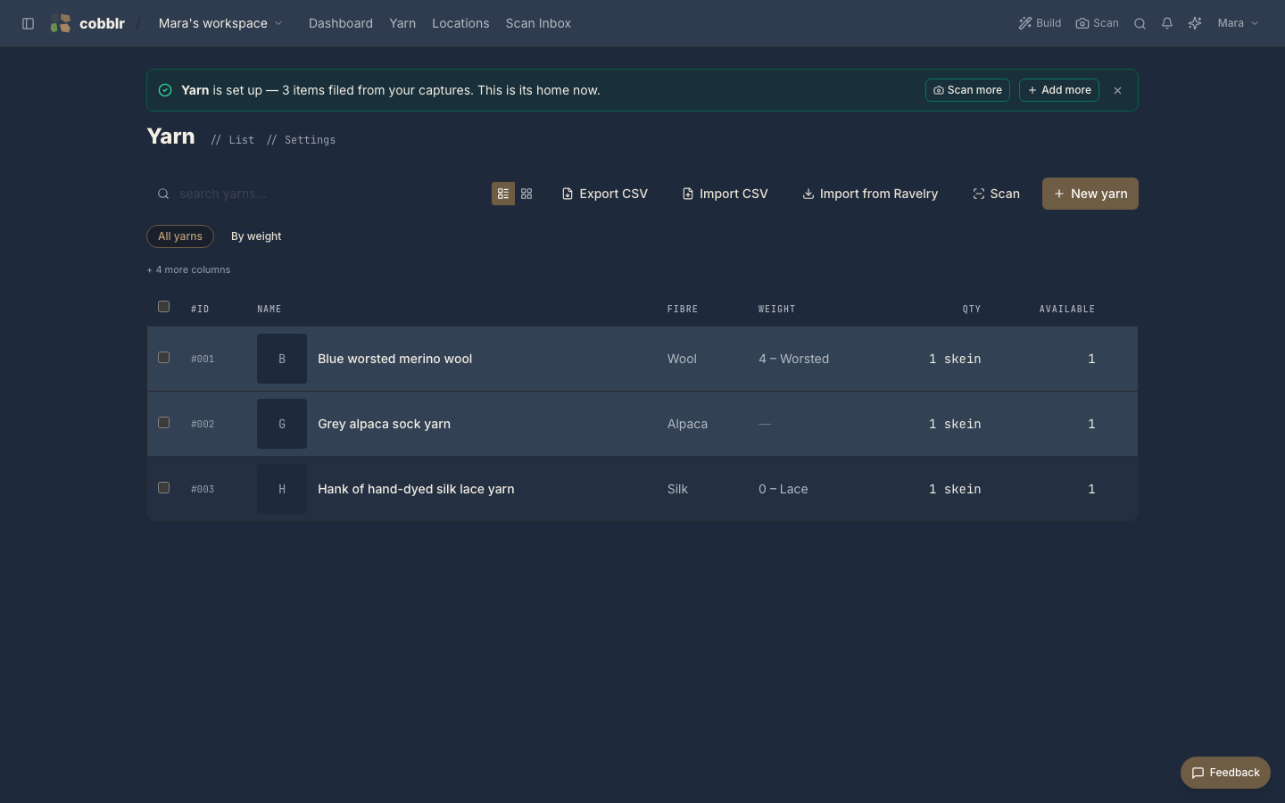Image resolution: width=1285 pixels, height=803 pixels.
Task: Switch to the List breadcrumb view
Action: (x=241, y=140)
